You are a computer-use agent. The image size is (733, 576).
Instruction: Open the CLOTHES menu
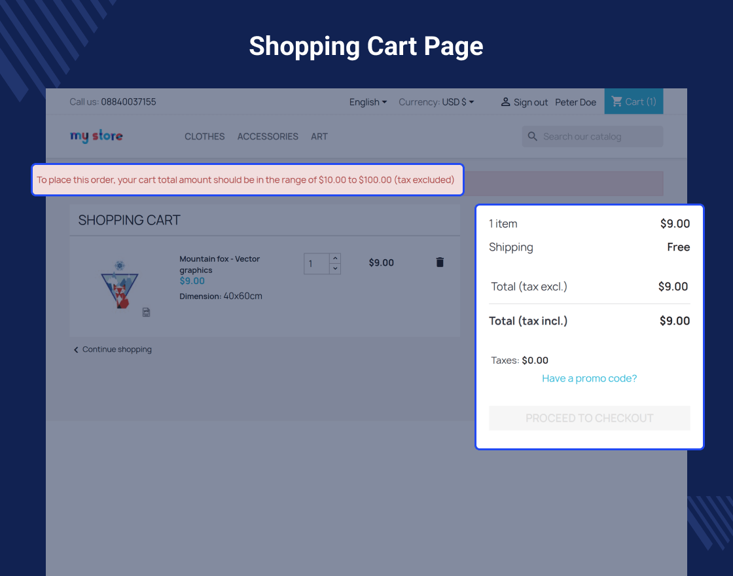[x=204, y=137]
